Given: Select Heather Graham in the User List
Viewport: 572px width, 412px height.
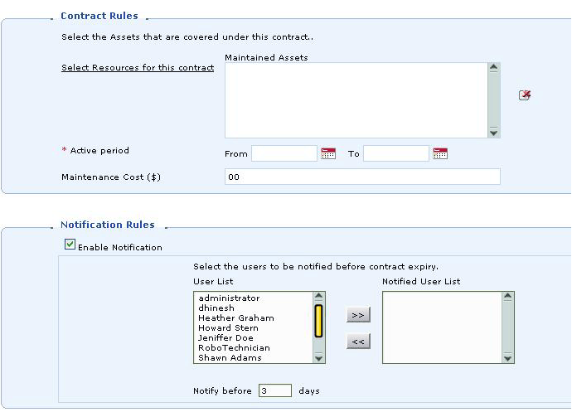Looking at the screenshot, I should click(235, 318).
